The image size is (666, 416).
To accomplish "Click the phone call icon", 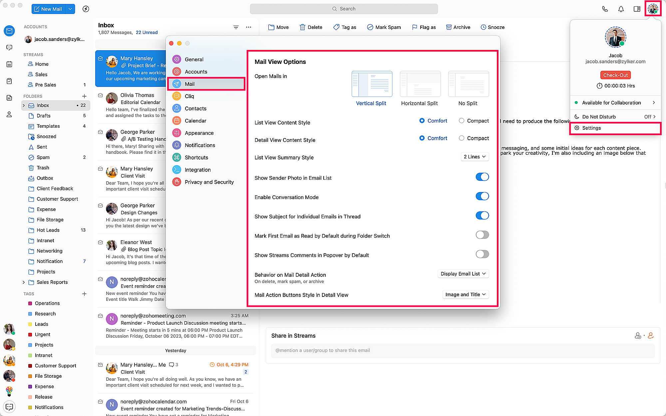I will coord(605,9).
